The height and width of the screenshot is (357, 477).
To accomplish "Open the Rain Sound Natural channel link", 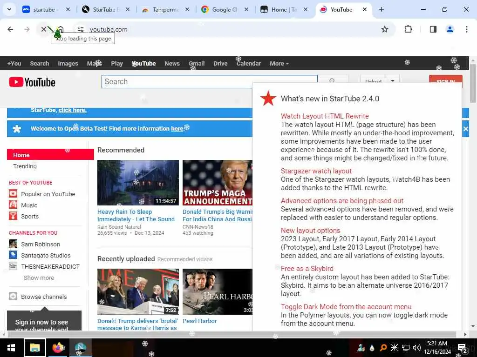I will coord(119,227).
